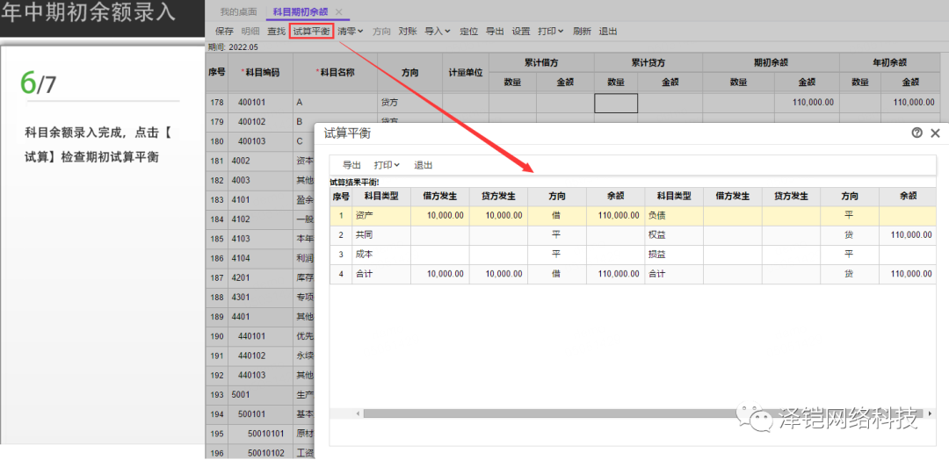Click 导出 in the trial balance dialog
The image size is (949, 460).
[351, 165]
